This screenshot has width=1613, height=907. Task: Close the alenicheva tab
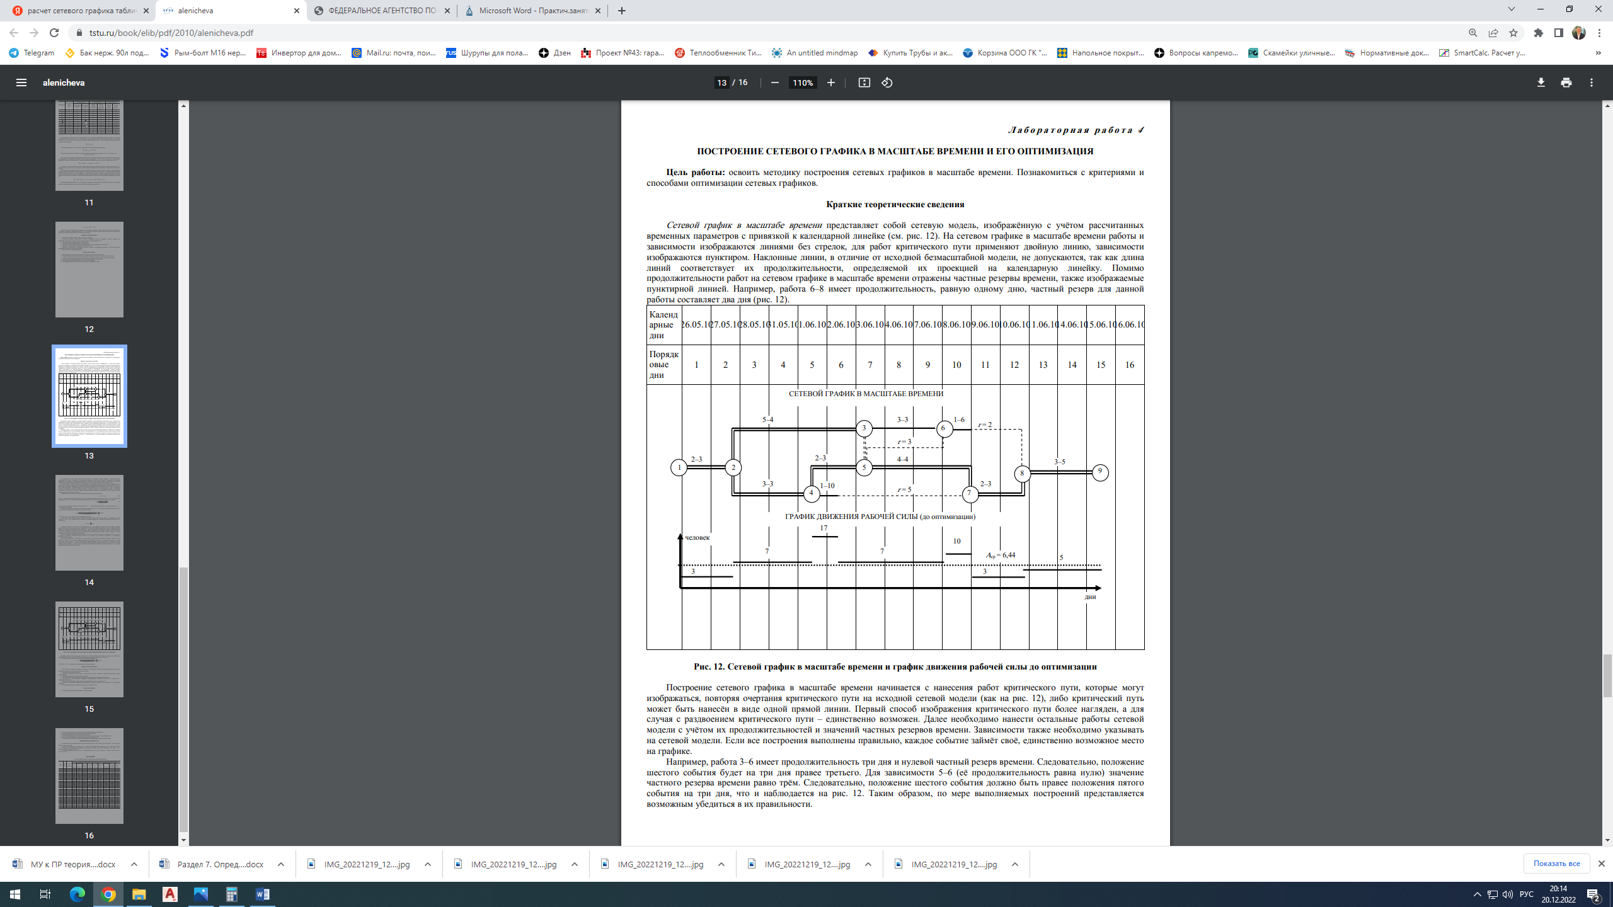click(297, 11)
